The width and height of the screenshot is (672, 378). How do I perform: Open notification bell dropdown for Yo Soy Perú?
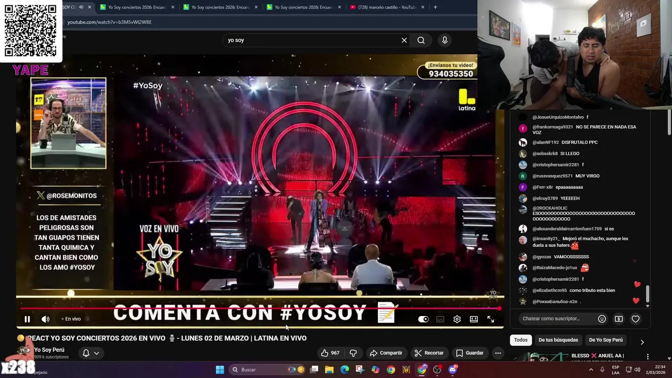point(90,353)
